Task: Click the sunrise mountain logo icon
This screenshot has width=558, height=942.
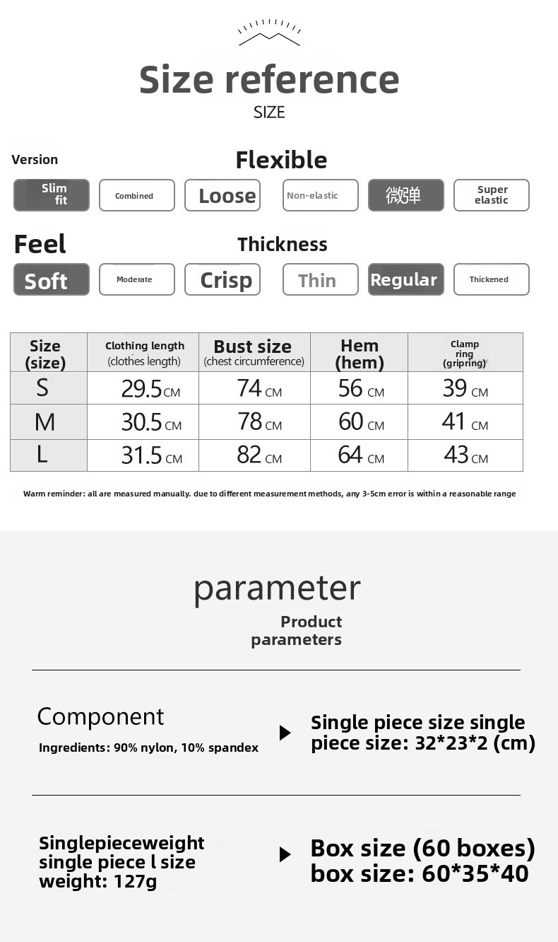Action: [269, 33]
